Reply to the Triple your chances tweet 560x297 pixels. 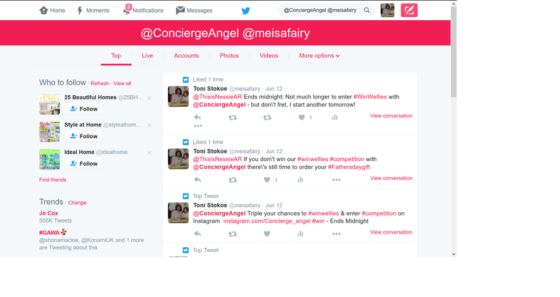pyautogui.click(x=197, y=234)
